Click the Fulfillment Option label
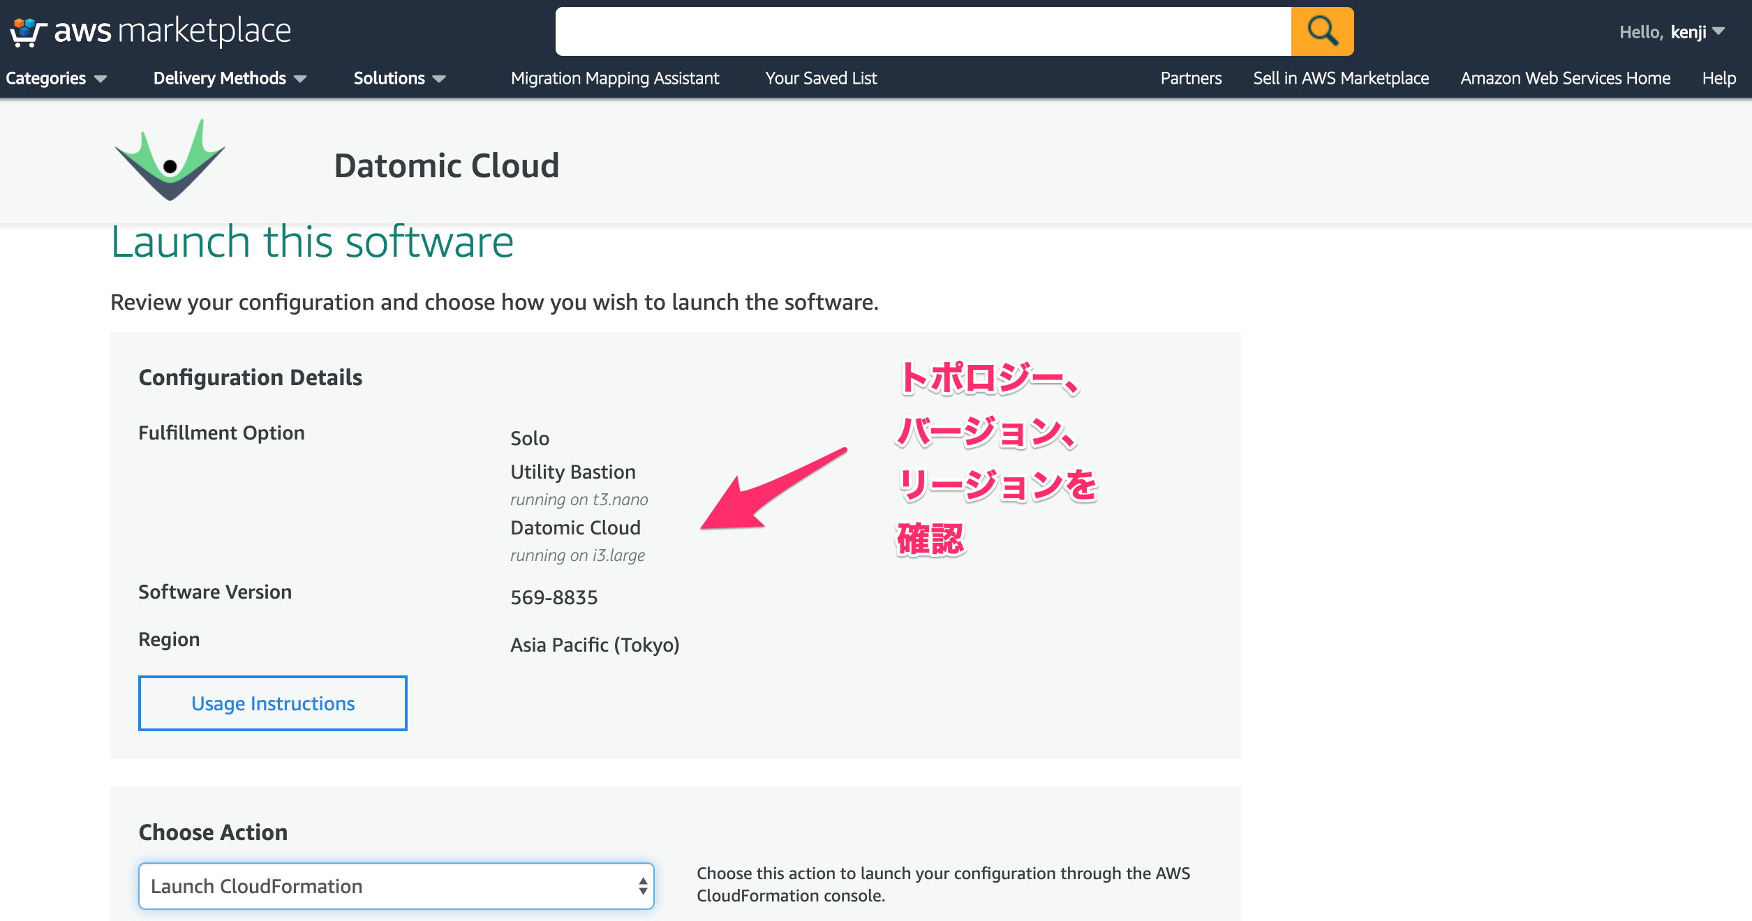Viewport: 1752px width, 921px height. (221, 433)
